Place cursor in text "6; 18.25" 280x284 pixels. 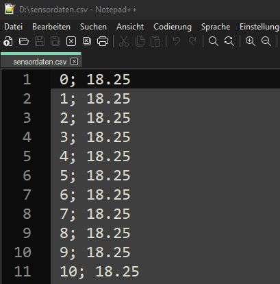pos(95,195)
